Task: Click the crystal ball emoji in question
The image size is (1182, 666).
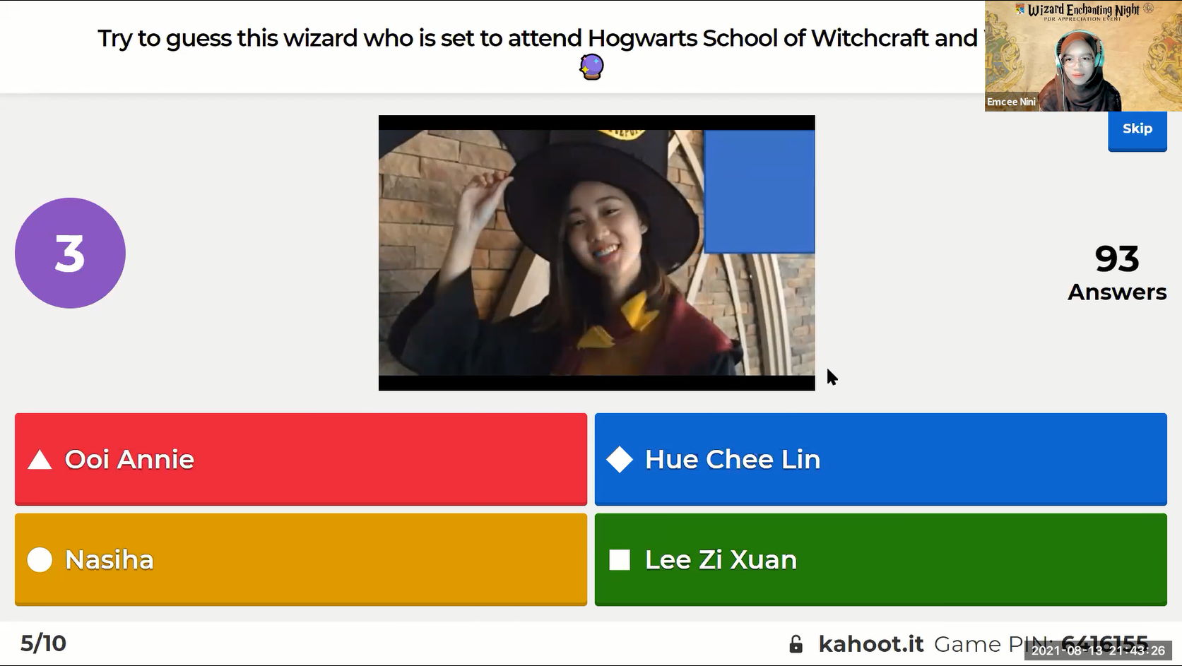Action: 591,67
